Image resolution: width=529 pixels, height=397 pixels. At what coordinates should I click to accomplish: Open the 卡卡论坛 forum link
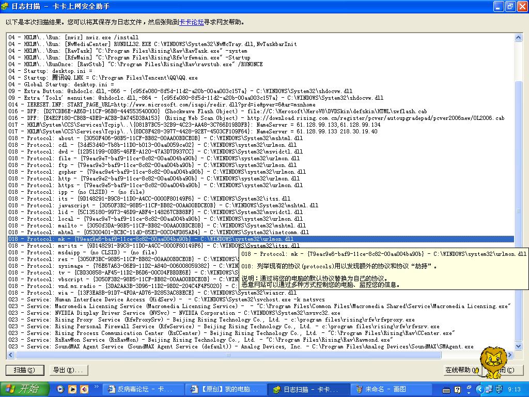[191, 22]
